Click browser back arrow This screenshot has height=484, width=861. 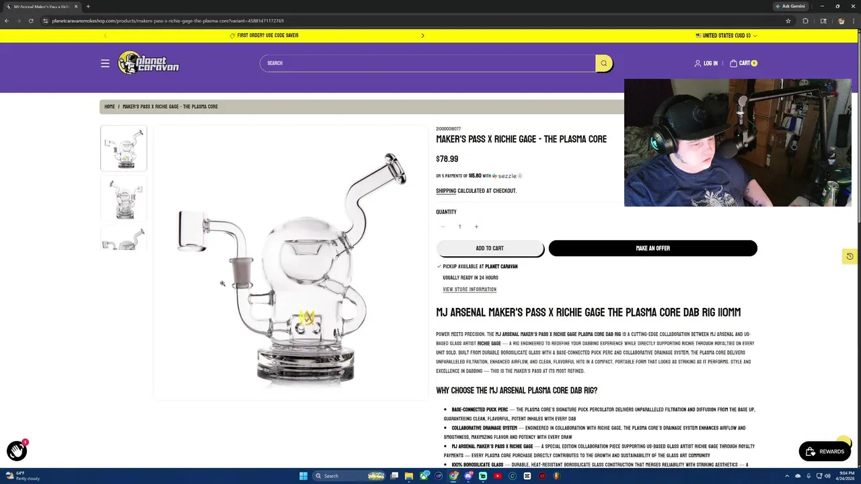pos(7,21)
